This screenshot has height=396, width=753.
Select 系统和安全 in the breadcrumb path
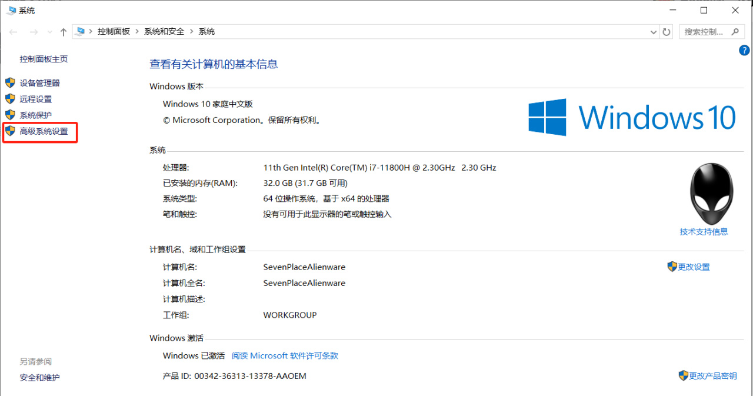tap(164, 32)
